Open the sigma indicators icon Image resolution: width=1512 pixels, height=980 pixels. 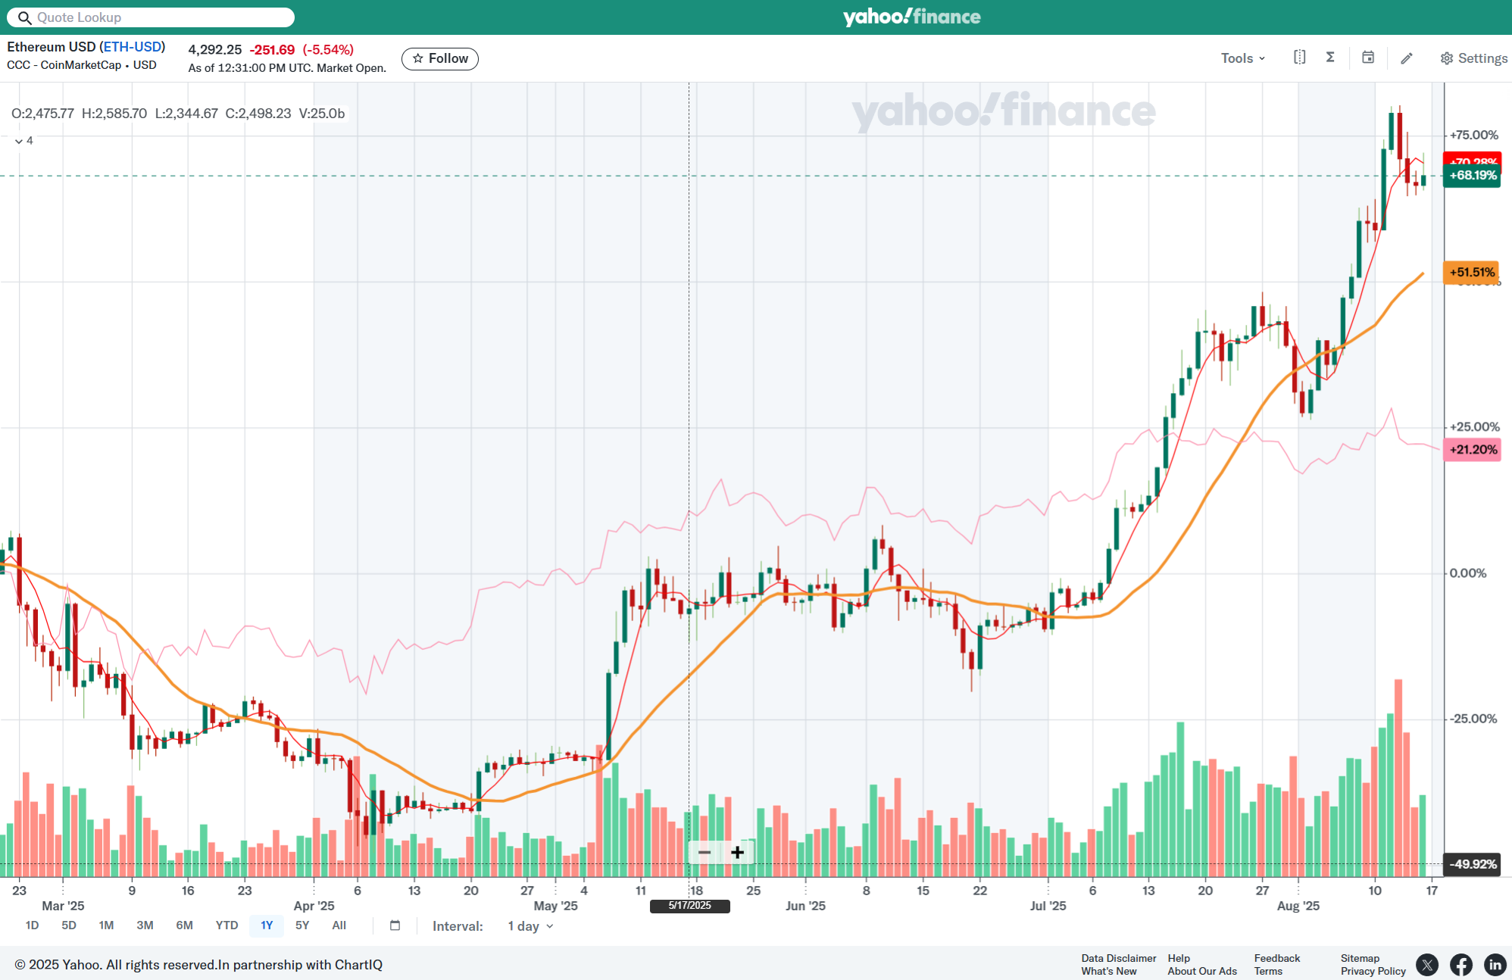pyautogui.click(x=1330, y=58)
